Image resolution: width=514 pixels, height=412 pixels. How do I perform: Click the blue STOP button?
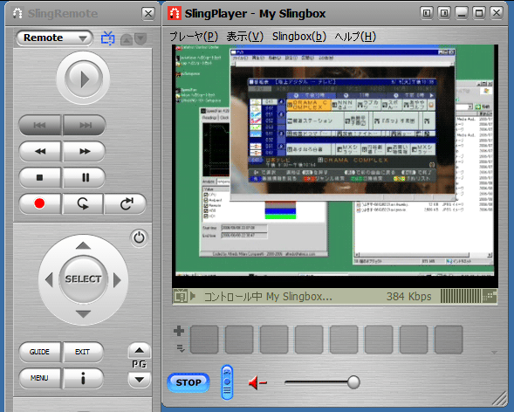tap(188, 382)
